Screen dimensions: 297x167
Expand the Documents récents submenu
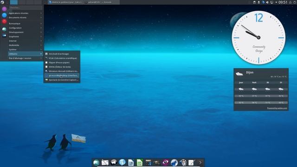click(x=26, y=18)
